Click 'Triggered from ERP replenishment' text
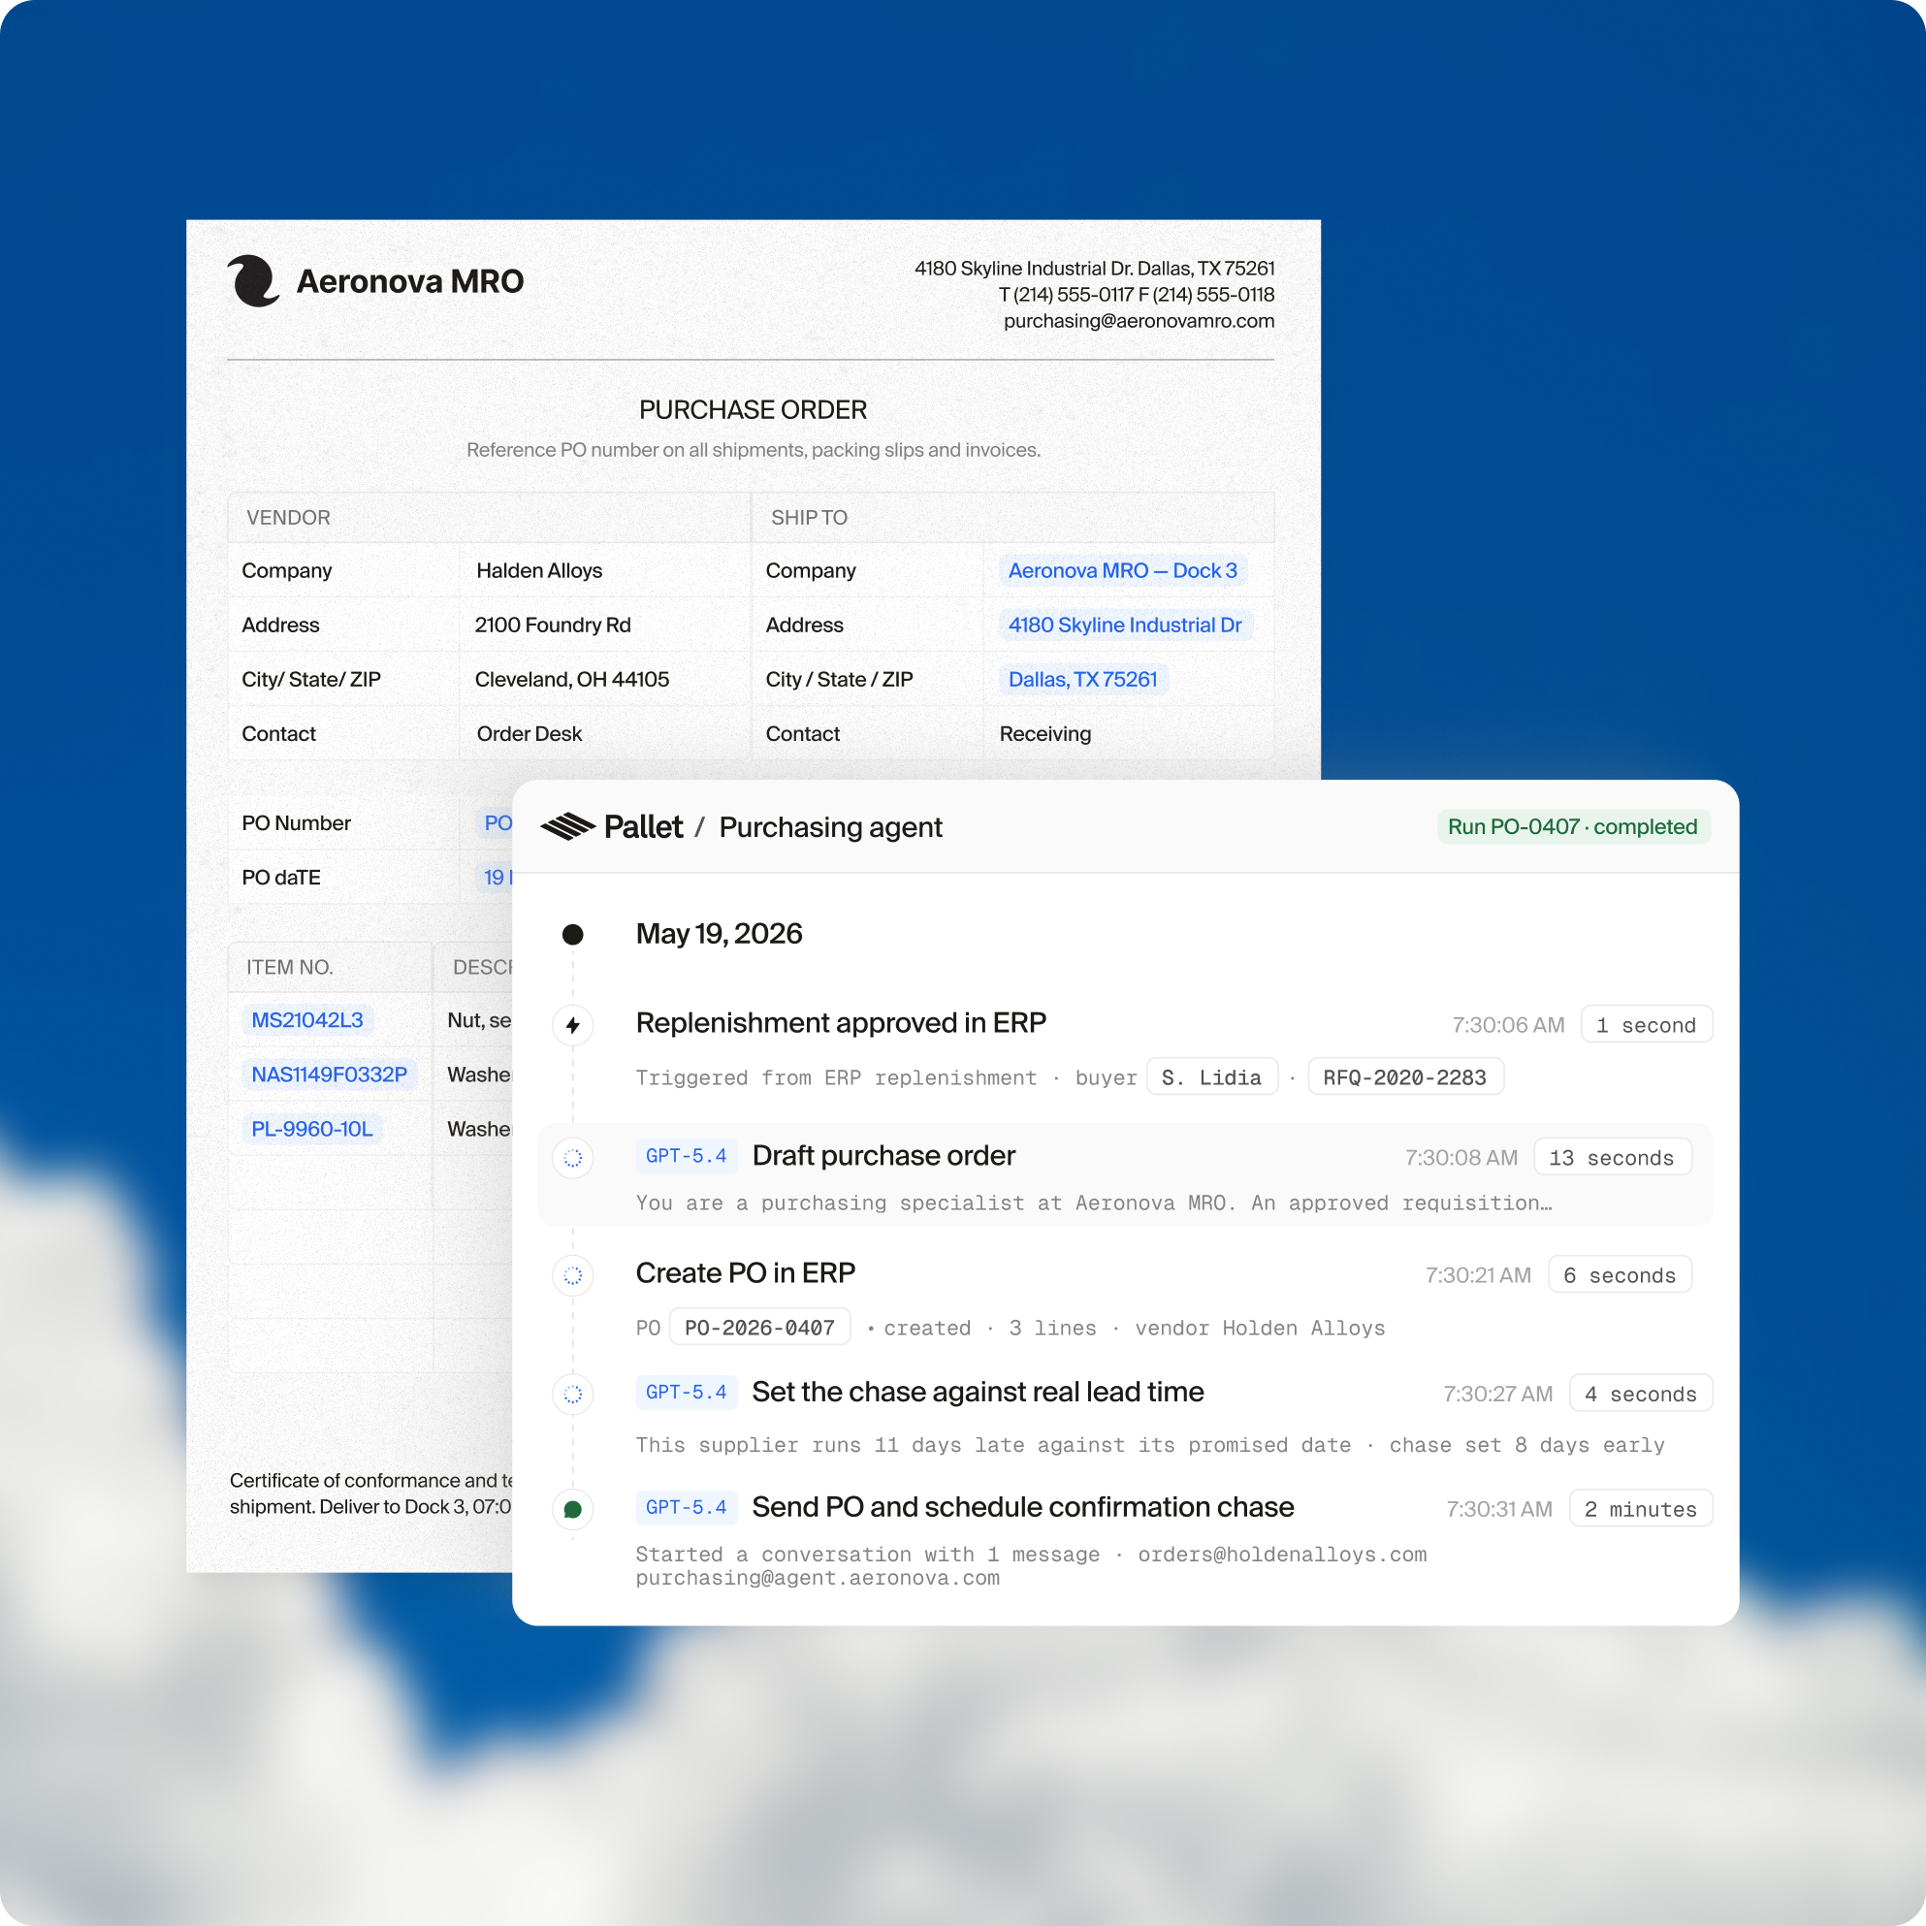Screen dimensions: 1926x1926 pyautogui.click(x=836, y=1077)
